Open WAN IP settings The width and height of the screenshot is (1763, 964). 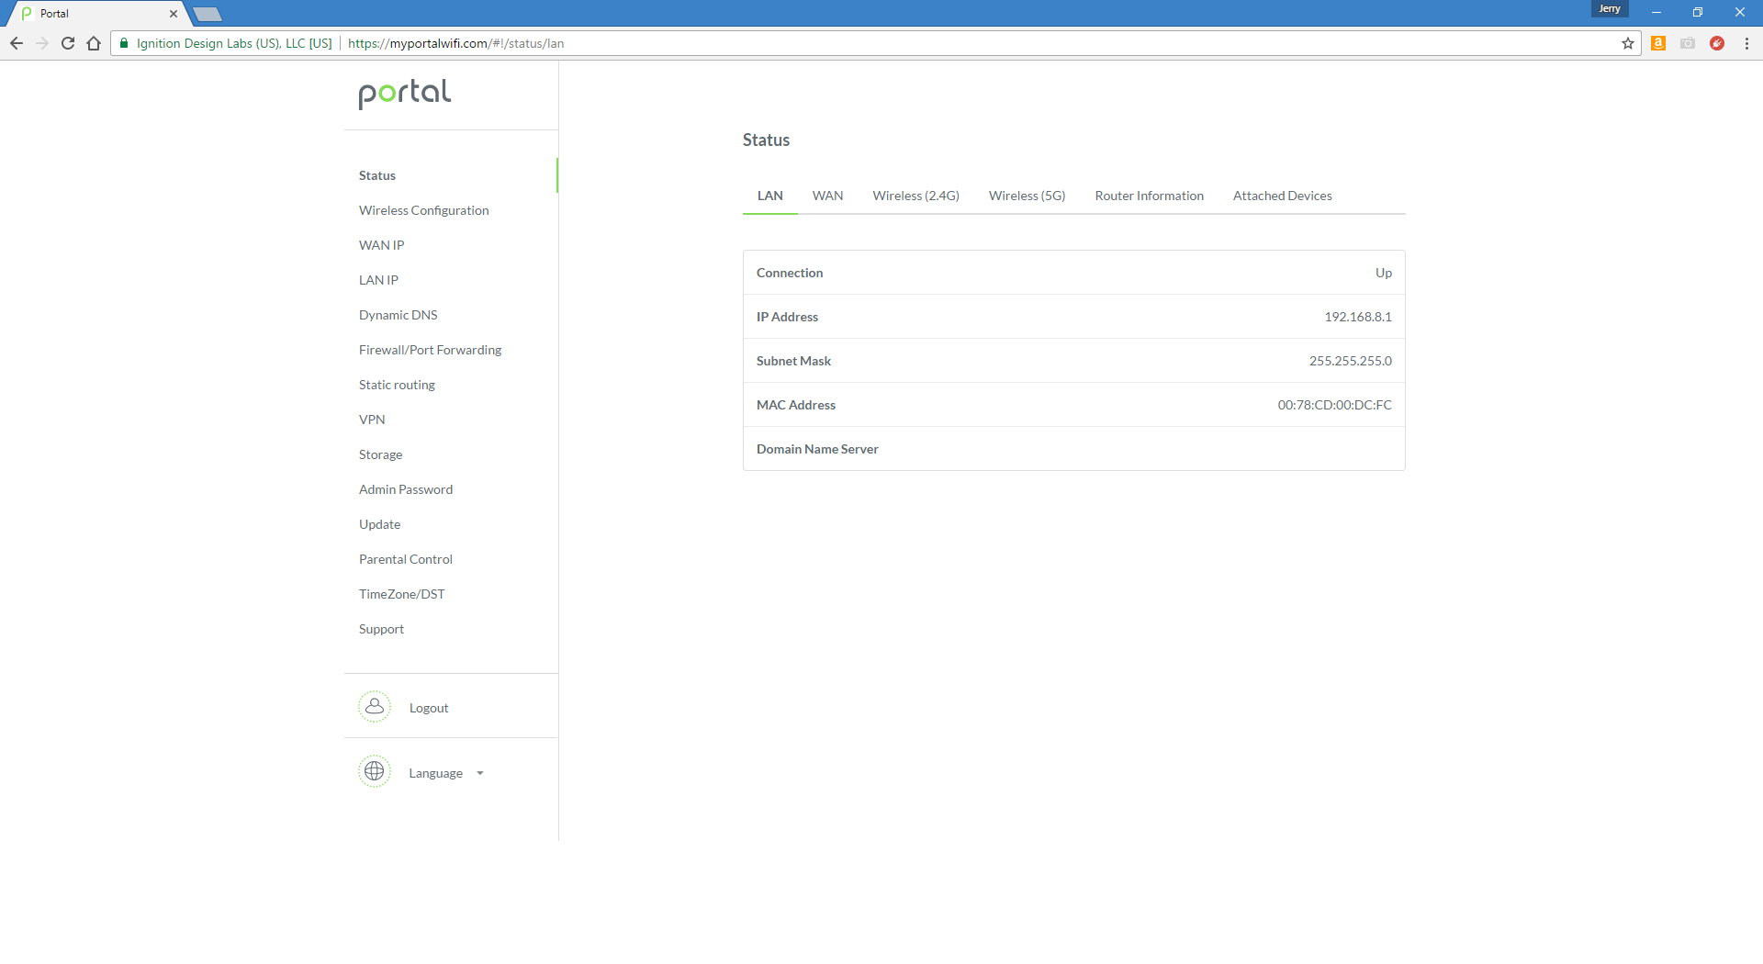coord(382,245)
